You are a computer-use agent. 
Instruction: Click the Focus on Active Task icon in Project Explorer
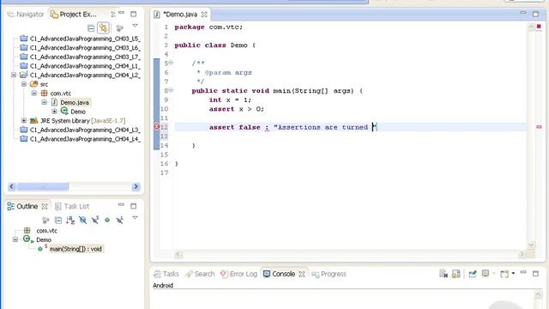pyautogui.click(x=120, y=28)
